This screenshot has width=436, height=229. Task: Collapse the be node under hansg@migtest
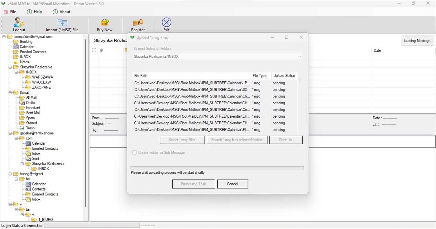16,179
